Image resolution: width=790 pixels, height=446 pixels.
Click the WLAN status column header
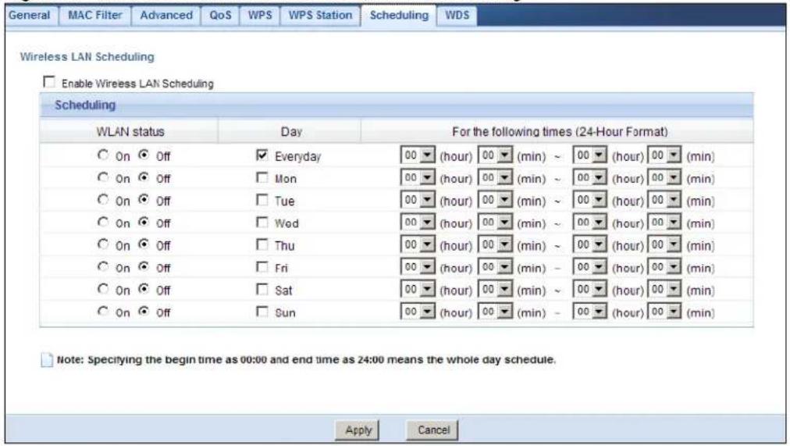coord(130,131)
